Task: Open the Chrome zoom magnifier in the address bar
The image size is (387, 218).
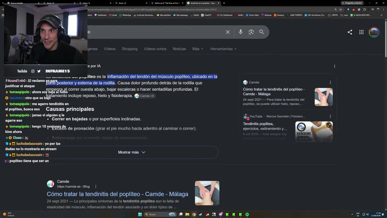Action: [x=336, y=9]
